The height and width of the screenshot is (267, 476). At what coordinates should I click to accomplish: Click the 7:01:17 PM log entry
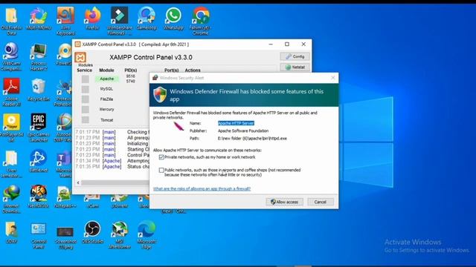click(112, 132)
